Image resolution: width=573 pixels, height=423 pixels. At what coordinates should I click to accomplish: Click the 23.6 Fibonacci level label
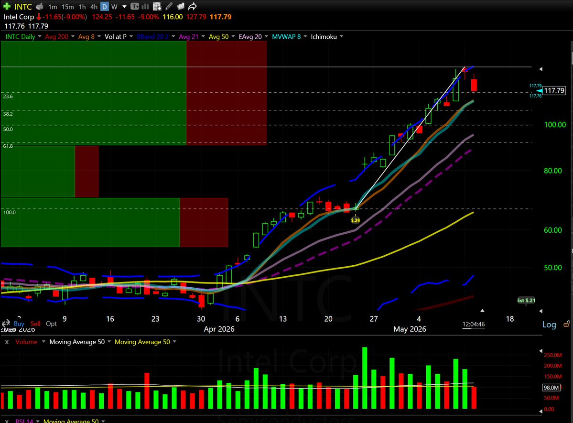pyautogui.click(x=8, y=97)
